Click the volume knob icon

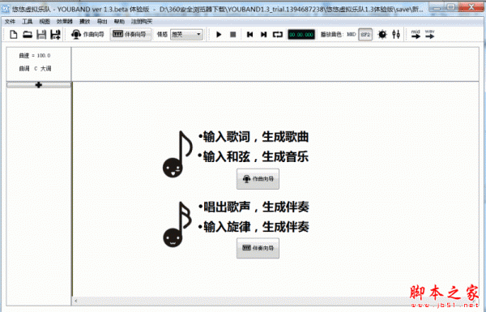coord(382,34)
